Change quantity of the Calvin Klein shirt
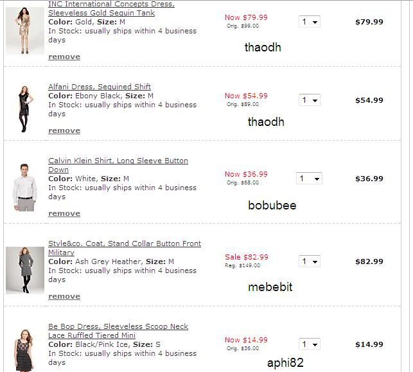The image size is (413, 372). [x=308, y=179]
